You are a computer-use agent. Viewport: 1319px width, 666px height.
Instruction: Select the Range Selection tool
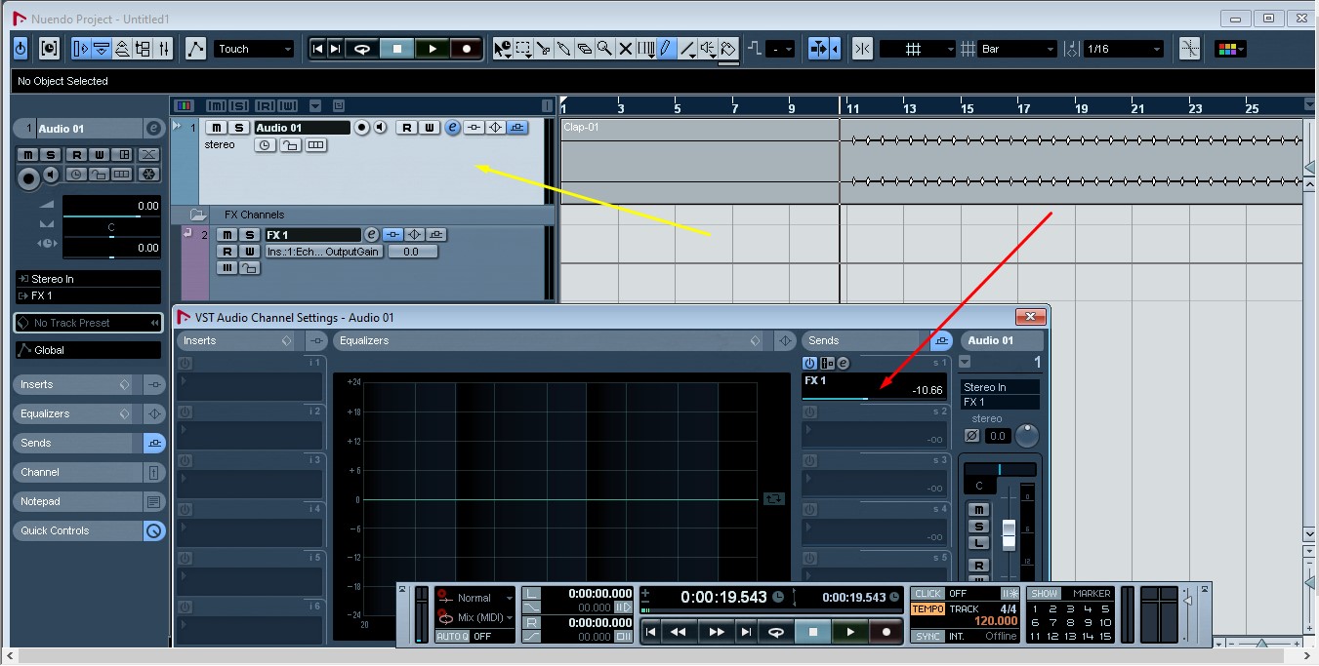tap(523, 48)
